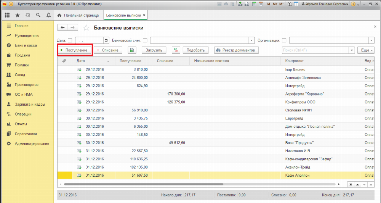The height and width of the screenshot is (203, 381).
Task: Click the Поиск search field
Action: click(315, 50)
